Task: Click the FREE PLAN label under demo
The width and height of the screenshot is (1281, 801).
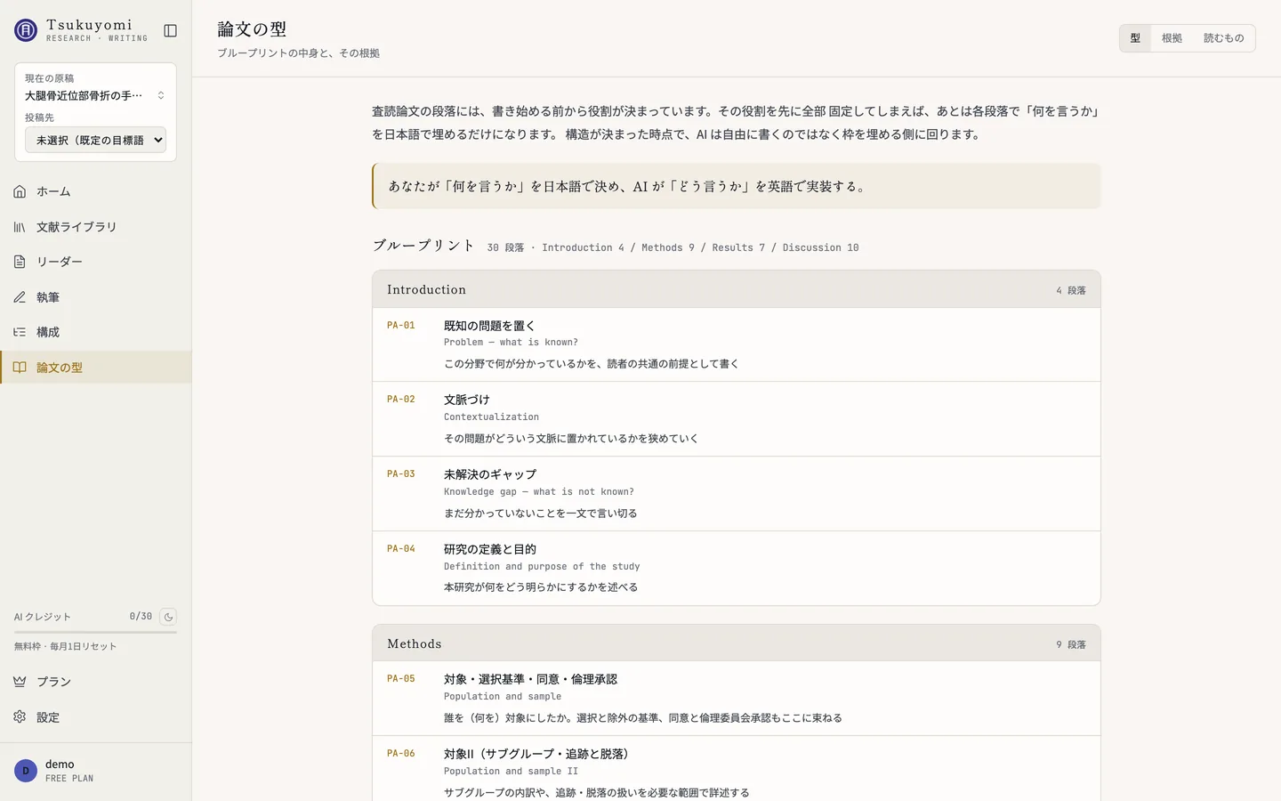Action: [x=69, y=779]
